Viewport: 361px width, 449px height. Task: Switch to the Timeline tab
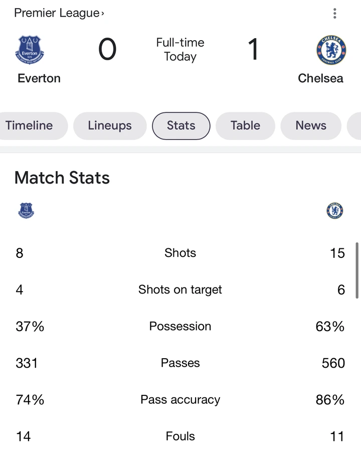(x=30, y=125)
